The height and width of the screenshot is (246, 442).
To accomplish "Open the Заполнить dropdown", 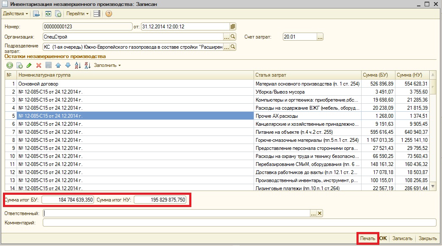I will pyautogui.click(x=107, y=65).
